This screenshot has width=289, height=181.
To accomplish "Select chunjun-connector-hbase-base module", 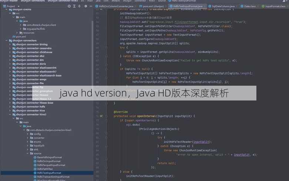I will 34,103.
